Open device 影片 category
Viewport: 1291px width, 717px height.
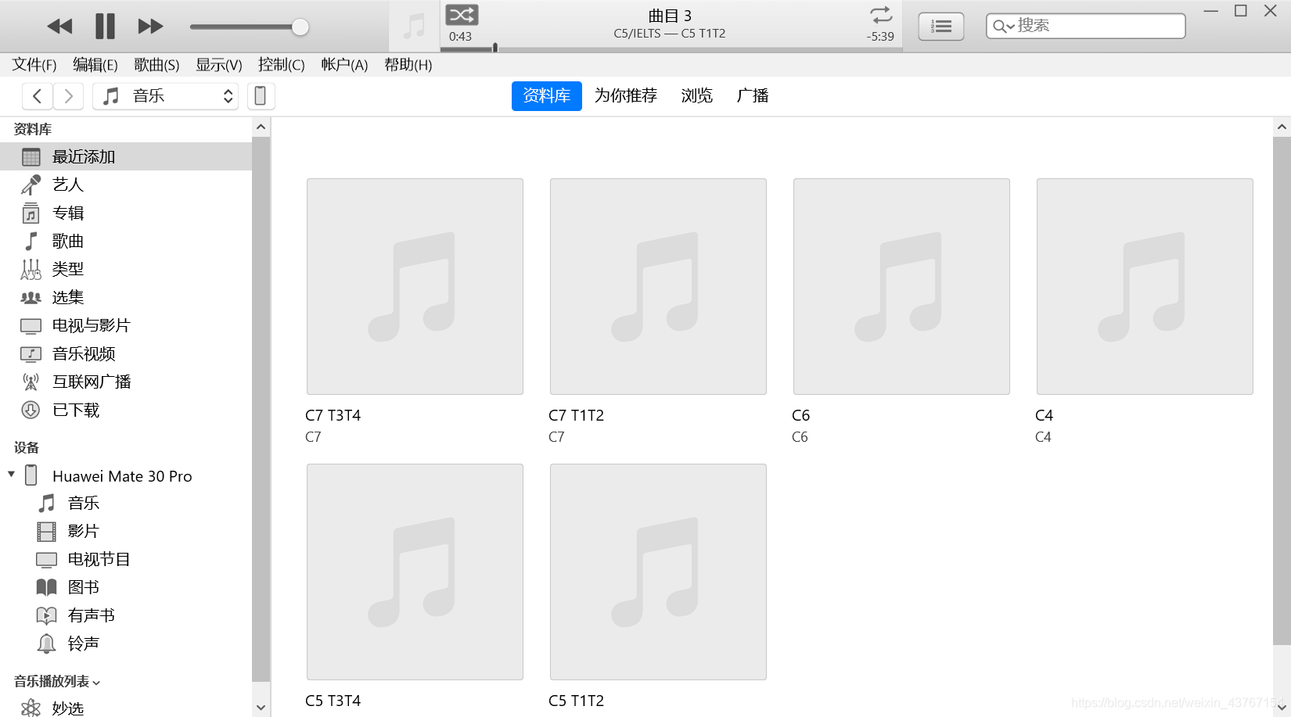(126, 531)
